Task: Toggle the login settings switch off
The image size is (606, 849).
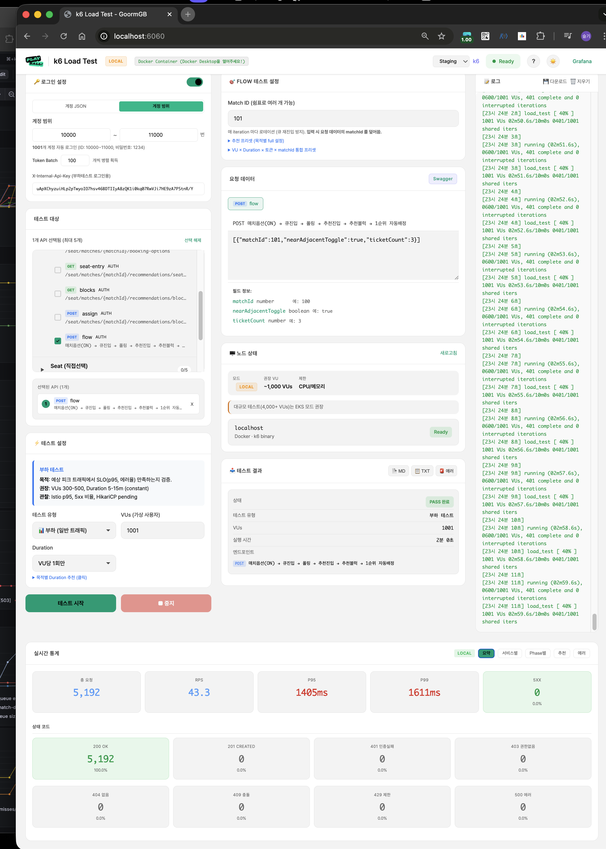Action: [x=195, y=82]
